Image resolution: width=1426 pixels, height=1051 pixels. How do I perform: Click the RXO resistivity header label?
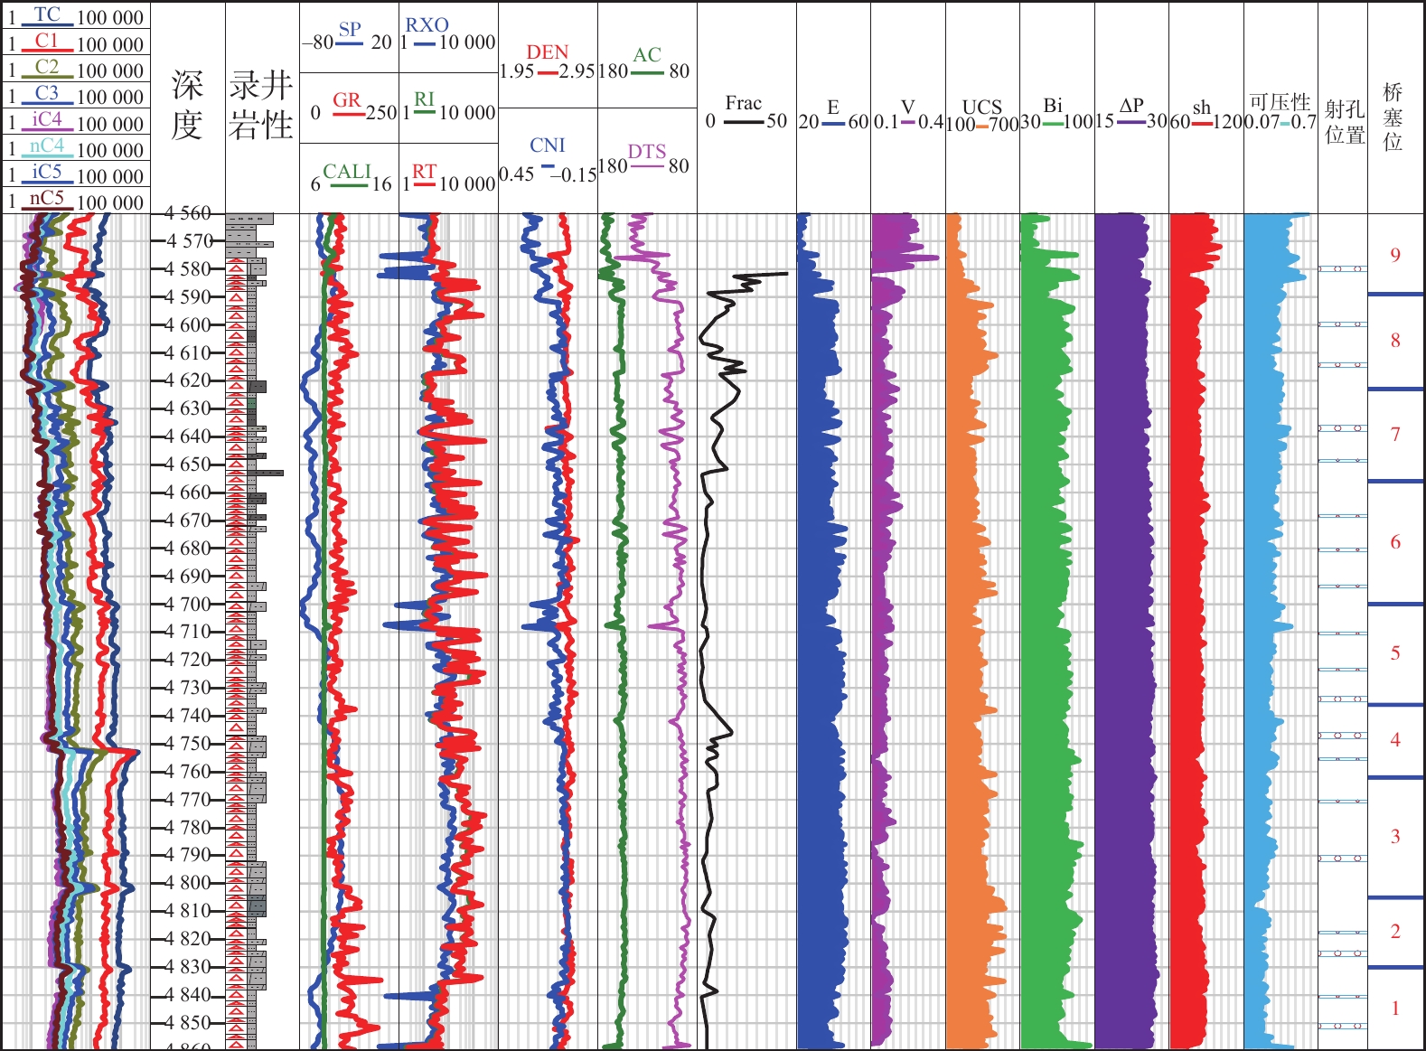427,26
